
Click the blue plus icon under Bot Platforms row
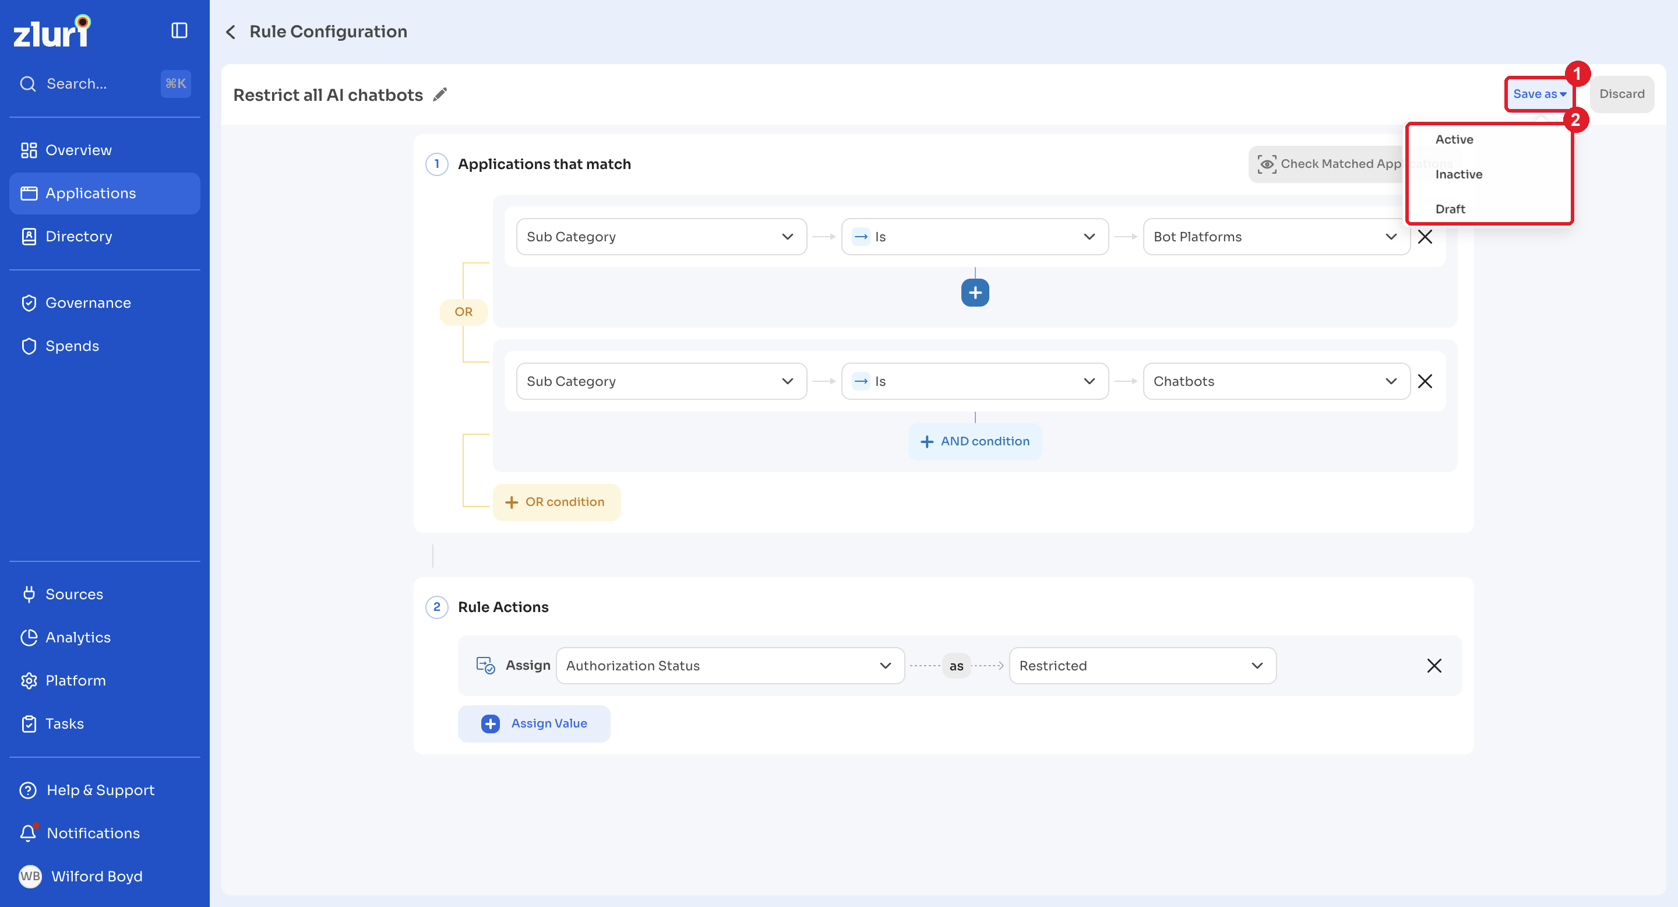click(975, 293)
